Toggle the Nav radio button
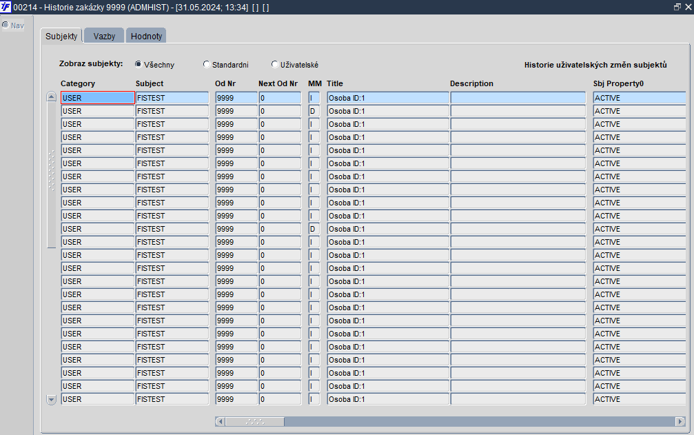Screen dimensions: 694x435 [x=6, y=26]
